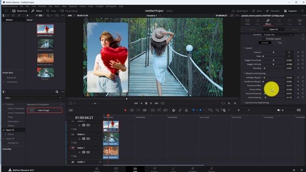Click the Play forward button
This screenshot has height=172, width=306.
pyautogui.click(x=151, y=103)
